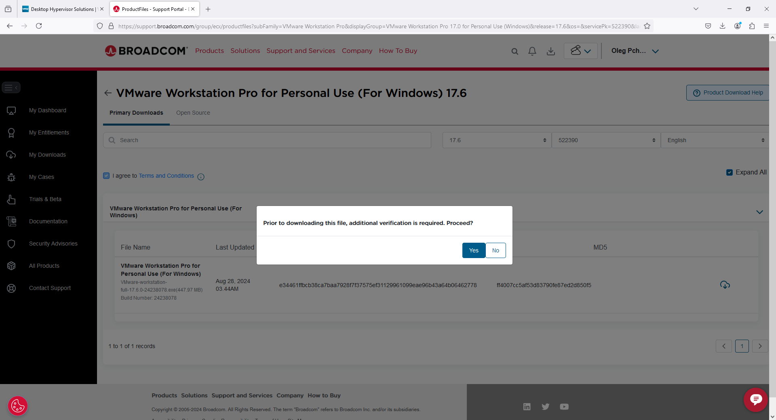Click the Broadcom logo
The height and width of the screenshot is (420, 776).
(146, 51)
